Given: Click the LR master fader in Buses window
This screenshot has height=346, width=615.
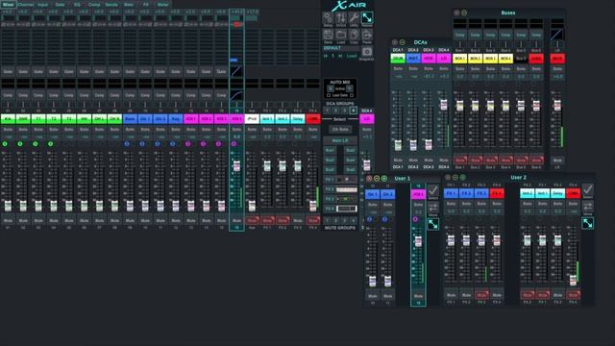Looking at the screenshot, I should coord(557,105).
